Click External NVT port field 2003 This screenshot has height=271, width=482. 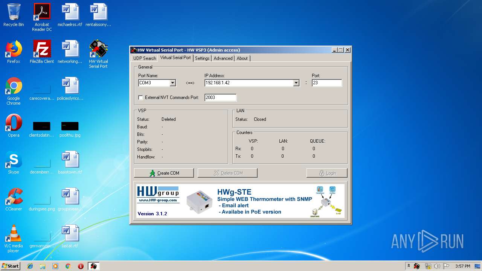(220, 97)
